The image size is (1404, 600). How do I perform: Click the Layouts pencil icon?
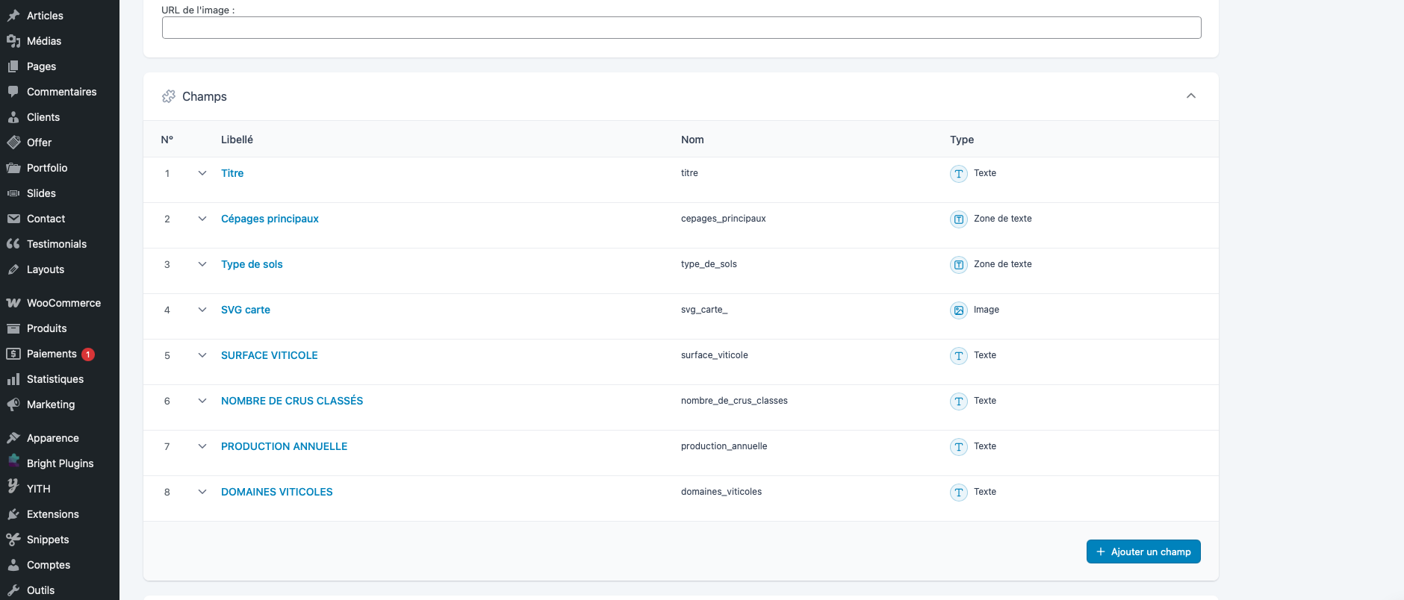tap(13, 269)
